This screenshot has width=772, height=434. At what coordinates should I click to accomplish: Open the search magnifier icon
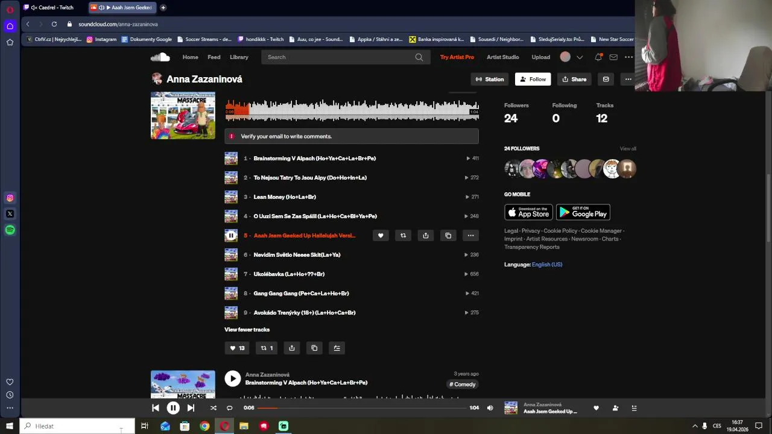419,57
